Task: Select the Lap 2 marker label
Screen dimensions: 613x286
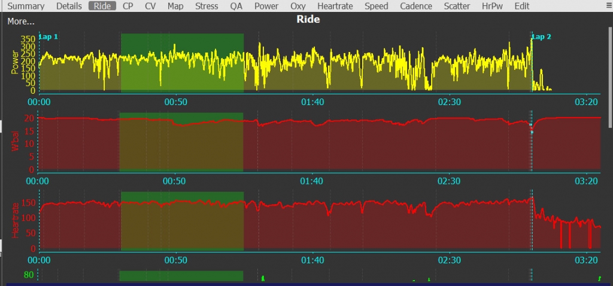Action: pos(542,36)
